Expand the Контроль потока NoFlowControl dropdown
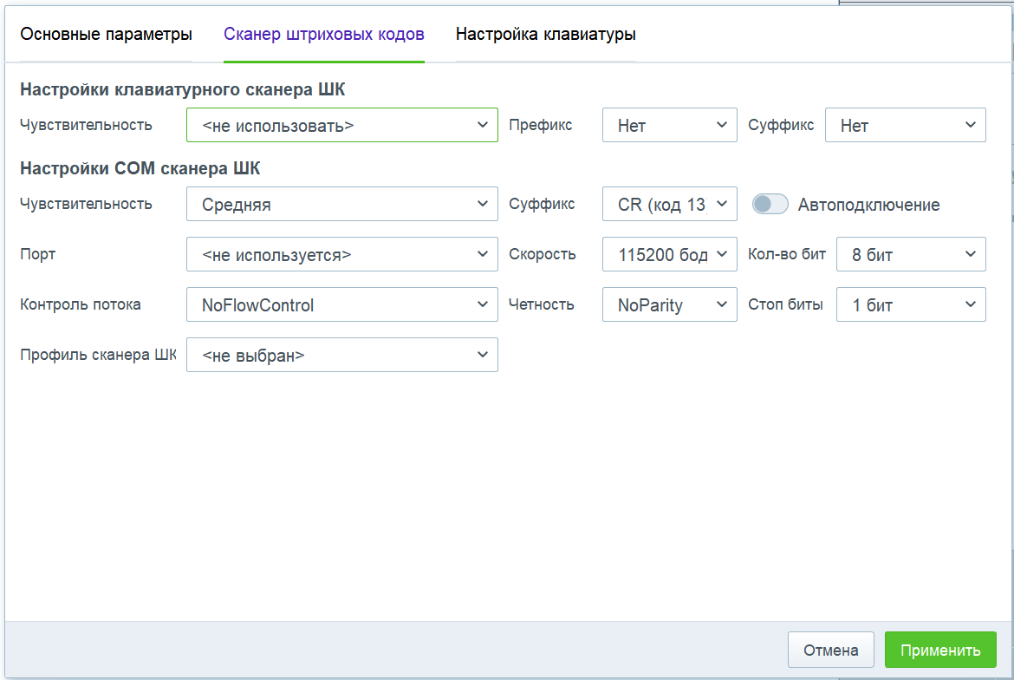This screenshot has height=680, width=1014. [x=342, y=304]
